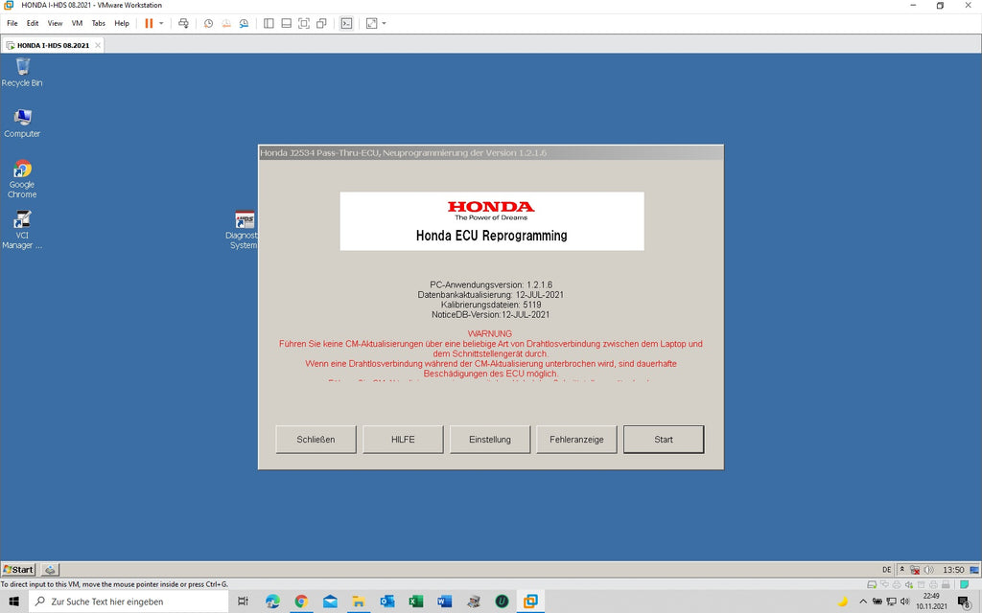The width and height of the screenshot is (982, 613).
Task: Send Ctrl+Alt+Del to the VM
Action: [183, 23]
